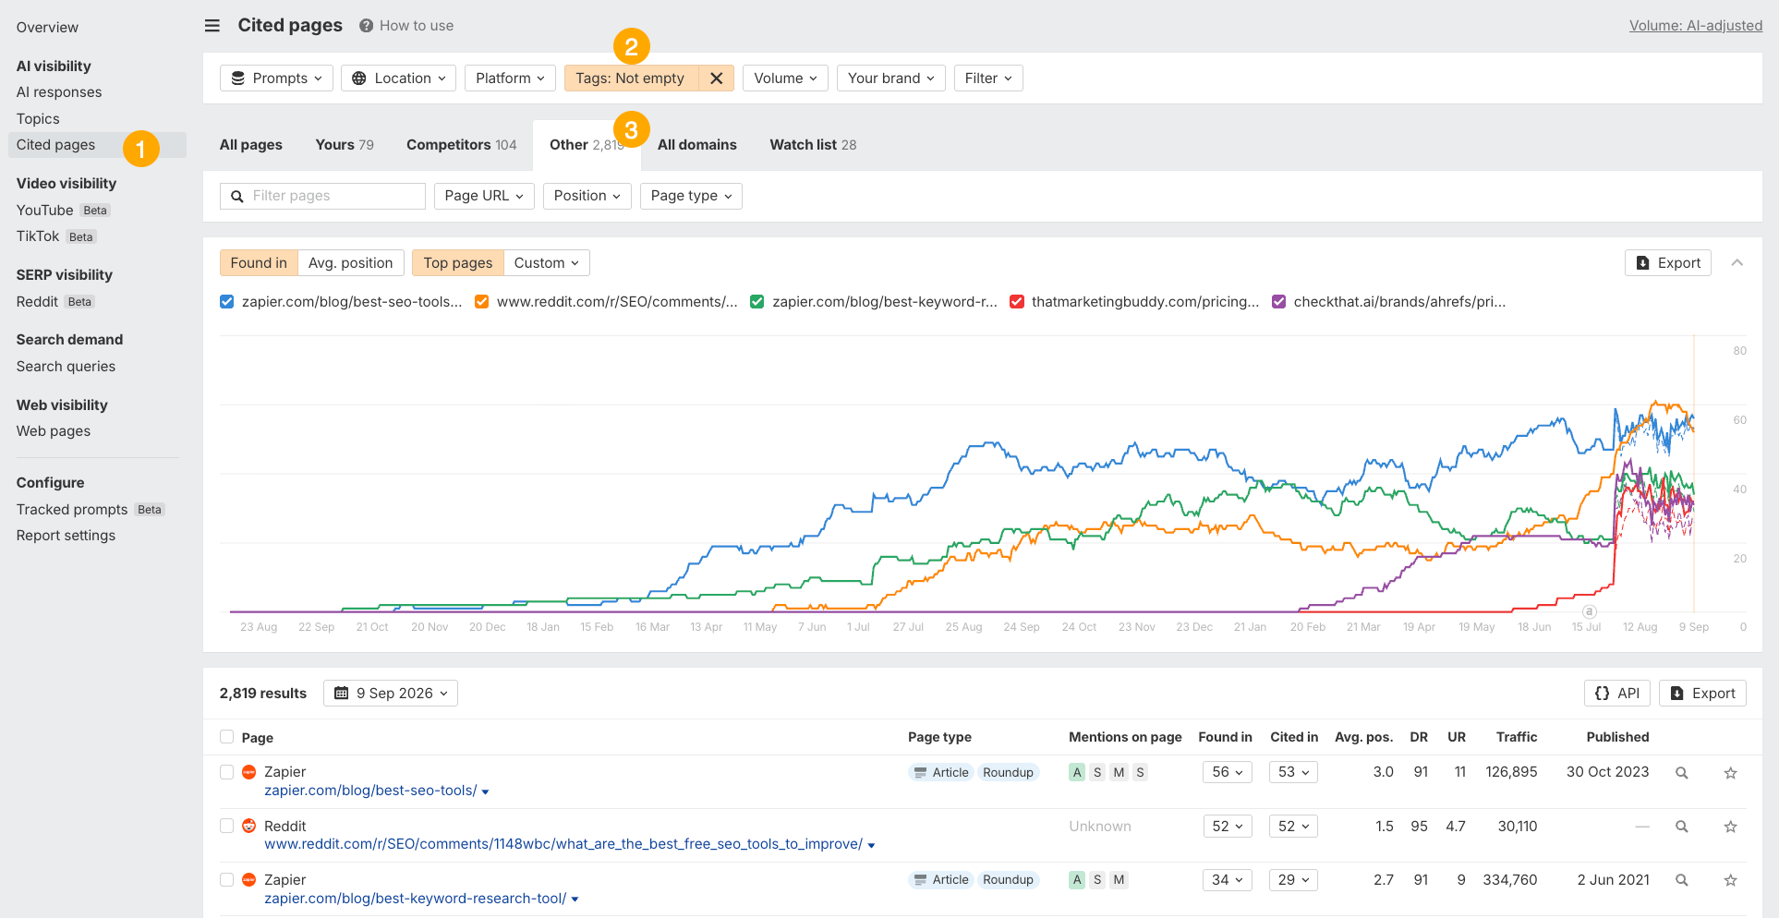Image resolution: width=1779 pixels, height=918 pixels.
Task: Click the Zapier favicon in first row
Action: 248,772
